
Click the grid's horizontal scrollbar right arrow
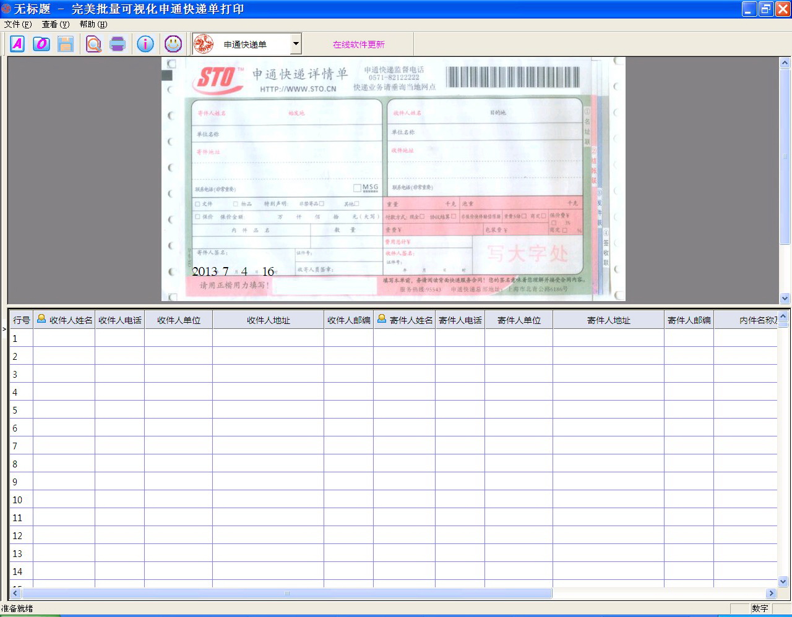(x=771, y=593)
